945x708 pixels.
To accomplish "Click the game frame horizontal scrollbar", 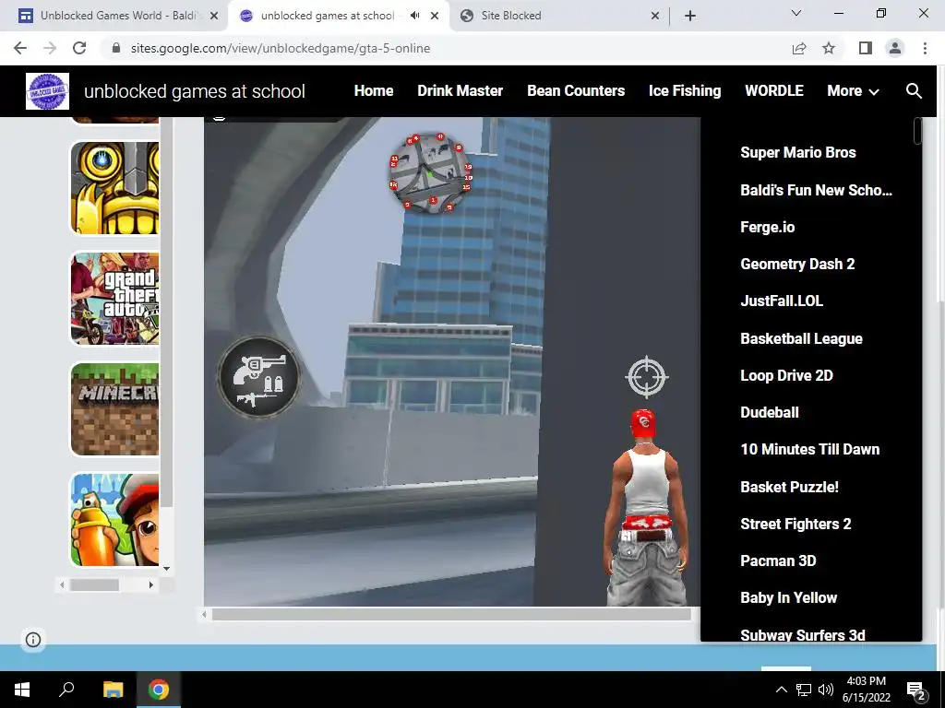I will point(451,615).
